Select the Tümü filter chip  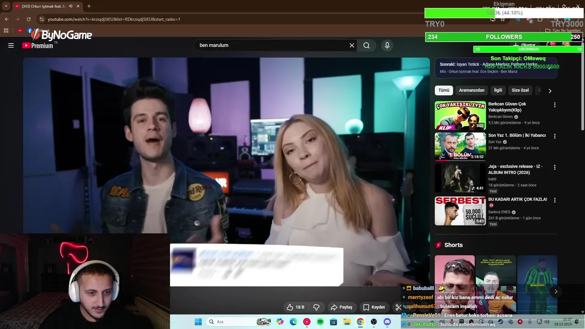[x=444, y=90]
